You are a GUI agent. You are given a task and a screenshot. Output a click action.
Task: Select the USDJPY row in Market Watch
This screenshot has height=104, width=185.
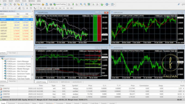point(17,20)
